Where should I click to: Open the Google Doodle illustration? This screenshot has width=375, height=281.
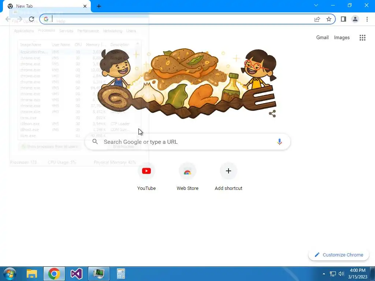pos(187,83)
